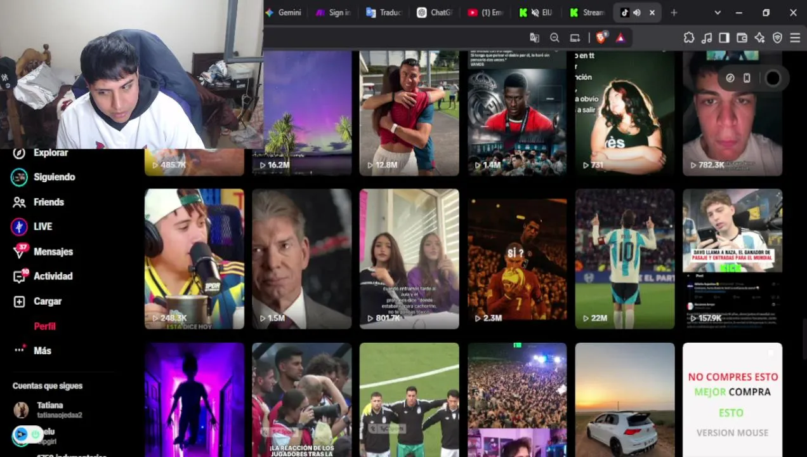Switch to the Sign in tab

point(334,13)
